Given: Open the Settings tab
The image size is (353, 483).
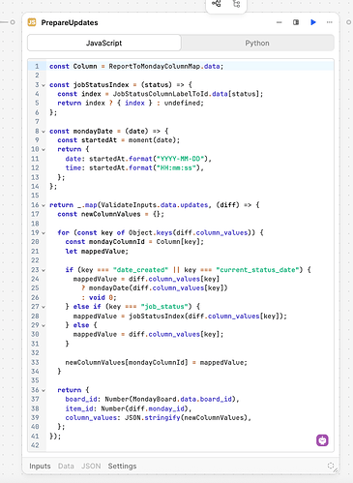Looking at the screenshot, I should (122, 466).
